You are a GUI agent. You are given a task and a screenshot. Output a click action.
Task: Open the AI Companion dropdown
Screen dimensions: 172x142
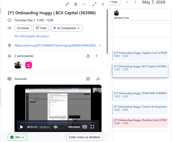[x=66, y=28]
